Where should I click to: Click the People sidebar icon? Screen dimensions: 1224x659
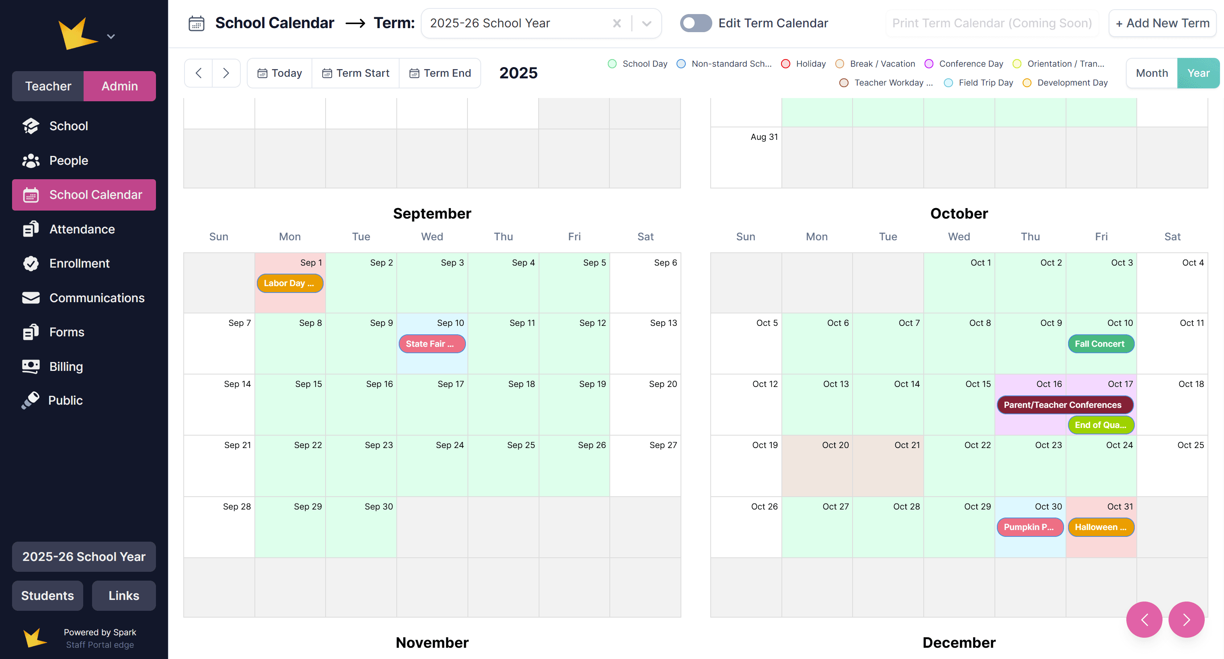coord(30,161)
